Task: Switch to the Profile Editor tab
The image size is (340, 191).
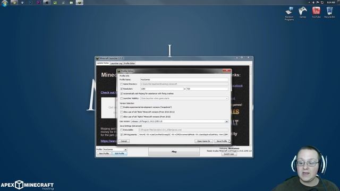Action: coord(129,63)
